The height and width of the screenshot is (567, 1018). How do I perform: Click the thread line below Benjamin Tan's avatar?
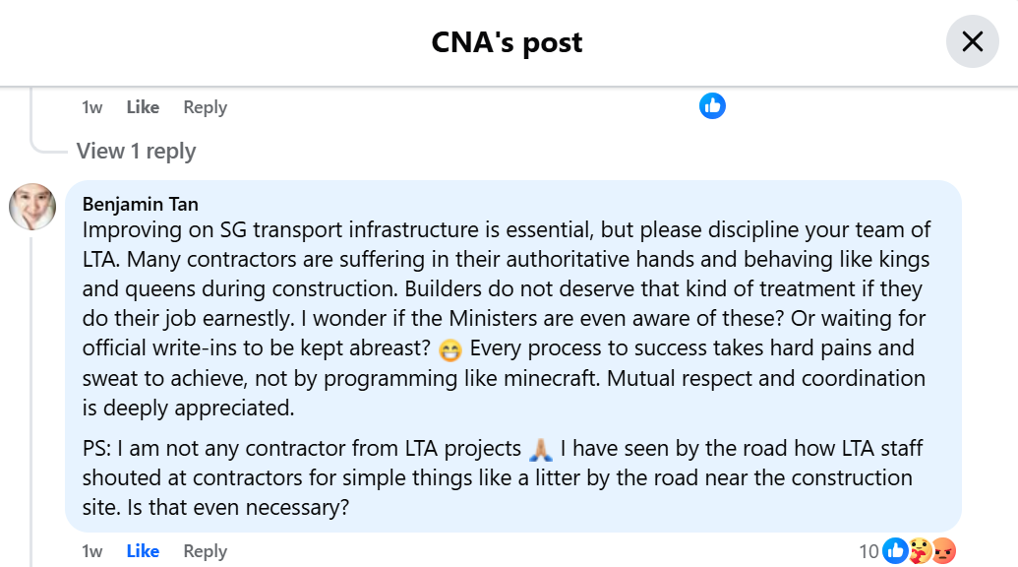coord(31,394)
